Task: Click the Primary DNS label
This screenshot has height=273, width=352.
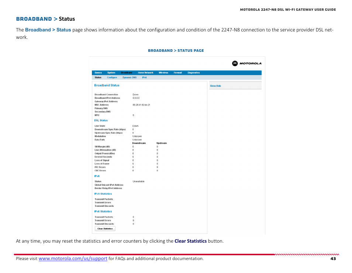Action: (x=101, y=108)
